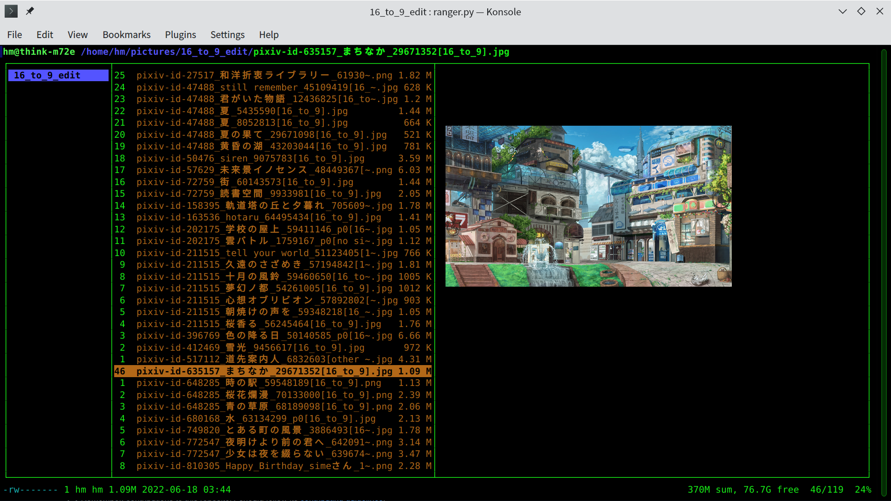Open the Help menu
This screenshot has width=891, height=501.
269,34
